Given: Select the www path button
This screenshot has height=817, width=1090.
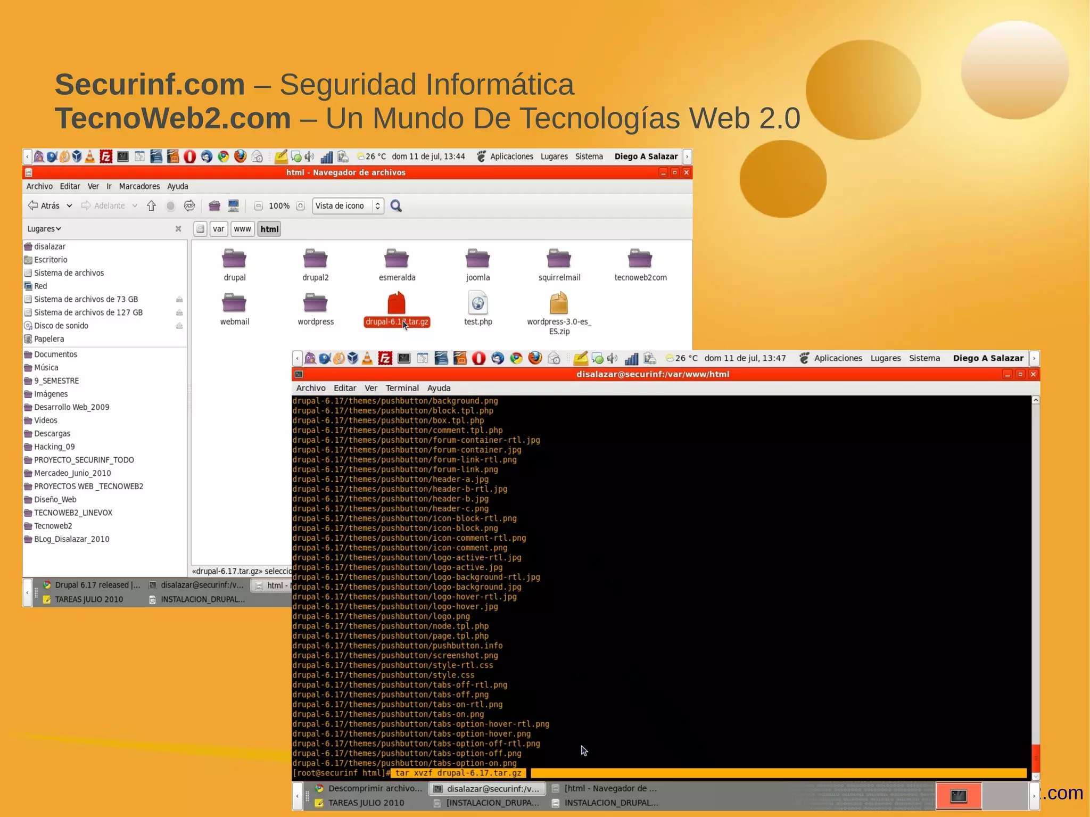Looking at the screenshot, I should [242, 229].
